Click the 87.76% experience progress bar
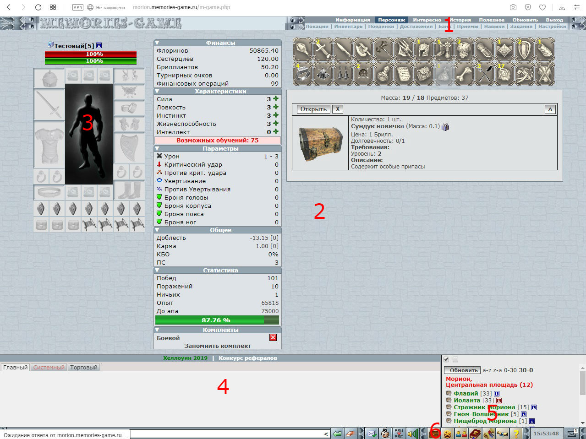This screenshot has width=586, height=439. pyautogui.click(x=217, y=320)
